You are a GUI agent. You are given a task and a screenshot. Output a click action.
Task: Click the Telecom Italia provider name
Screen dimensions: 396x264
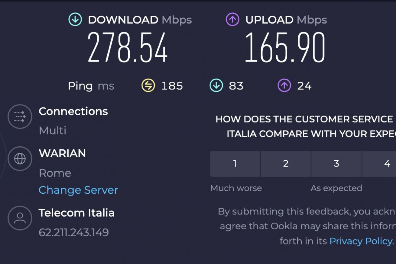click(76, 213)
